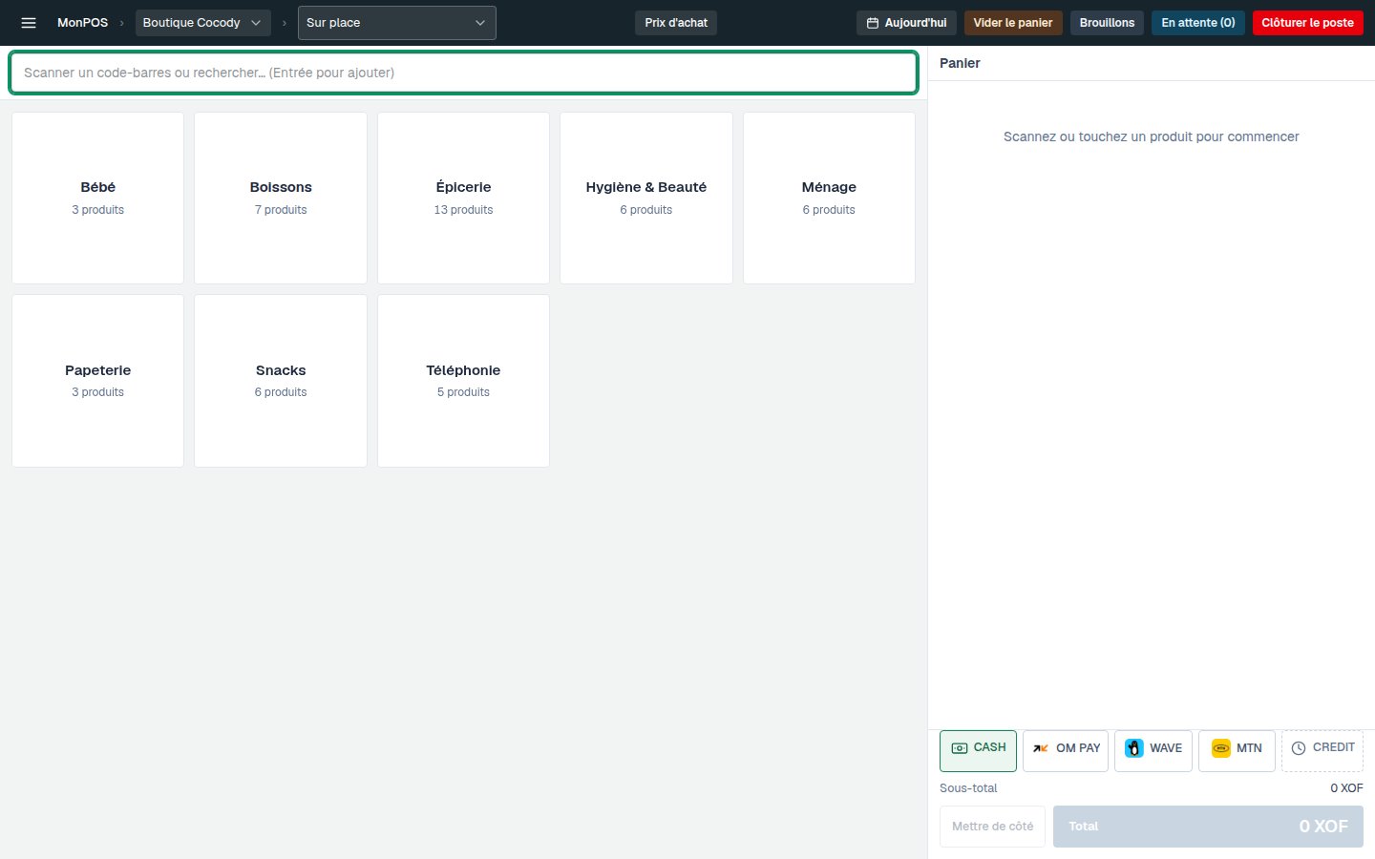The width and height of the screenshot is (1375, 859).
Task: Select the MTN payment option
Action: [1237, 751]
